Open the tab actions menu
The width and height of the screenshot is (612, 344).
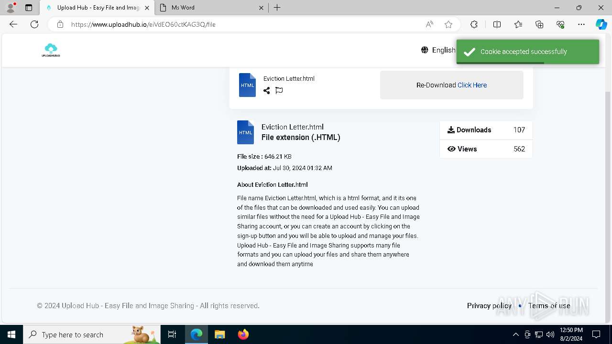29,8
